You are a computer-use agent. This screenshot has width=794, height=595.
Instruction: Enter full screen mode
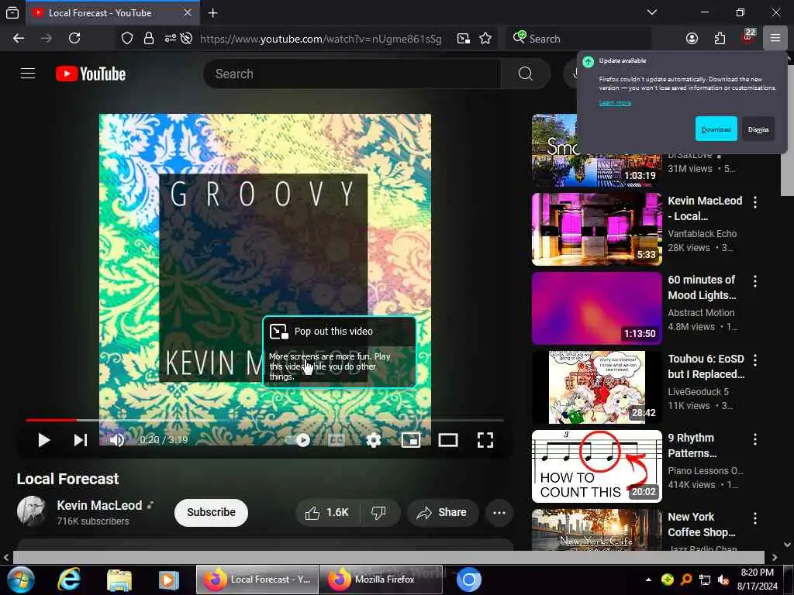tap(485, 440)
